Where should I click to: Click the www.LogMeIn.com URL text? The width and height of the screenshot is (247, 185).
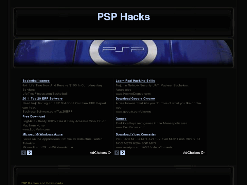[36, 129]
